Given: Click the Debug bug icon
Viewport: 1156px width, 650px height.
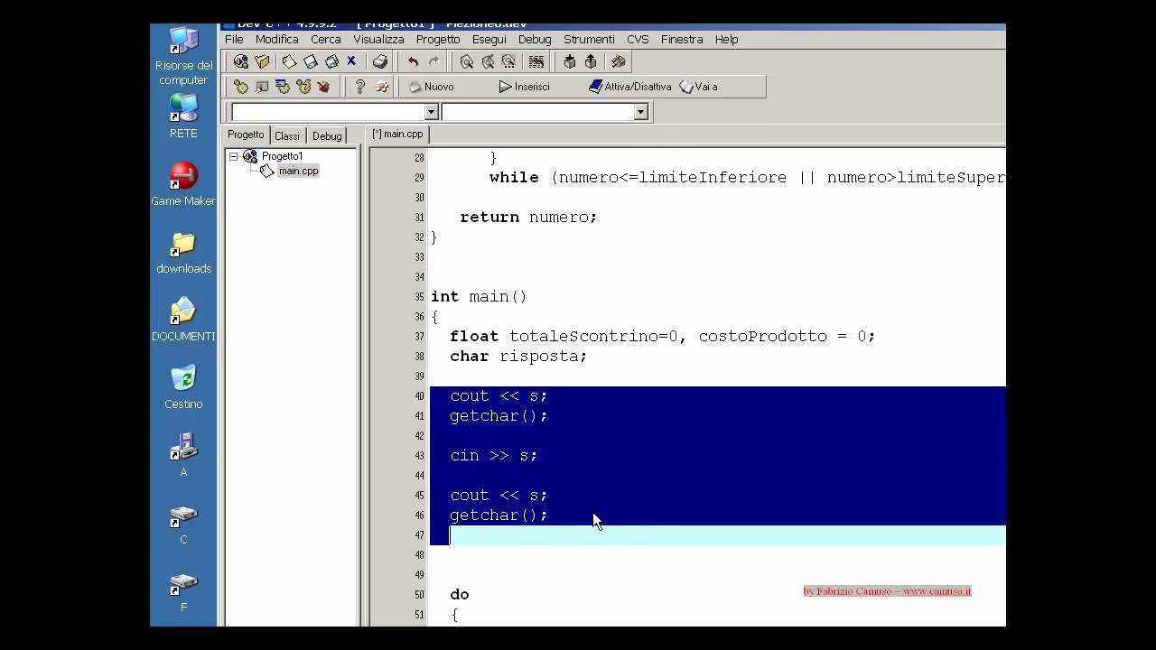Looking at the screenshot, I should click(323, 87).
